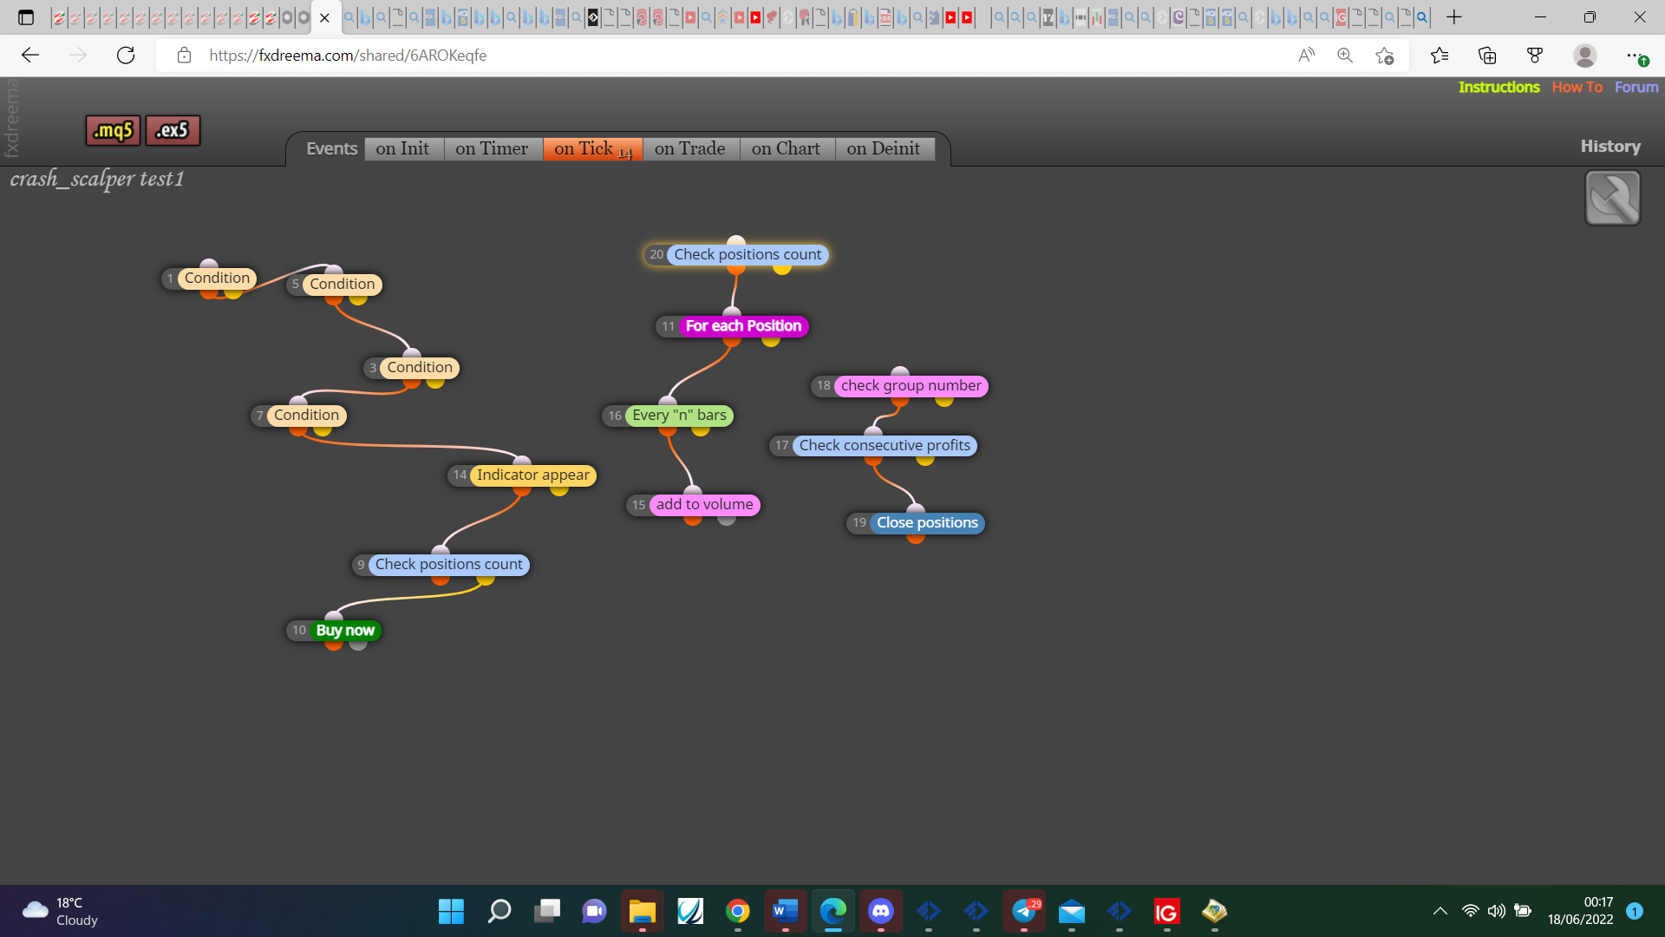
Task: Select the Check consecutive profits block
Action: point(885,445)
